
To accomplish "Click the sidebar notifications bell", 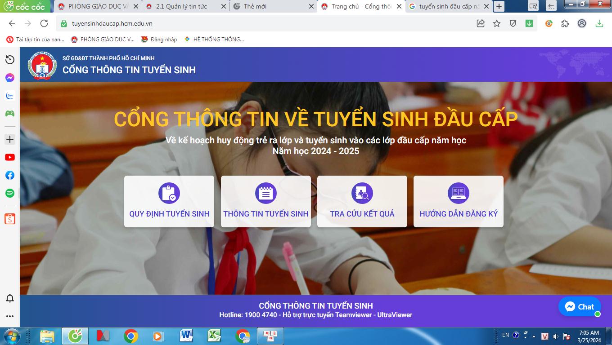I will pos(10,298).
